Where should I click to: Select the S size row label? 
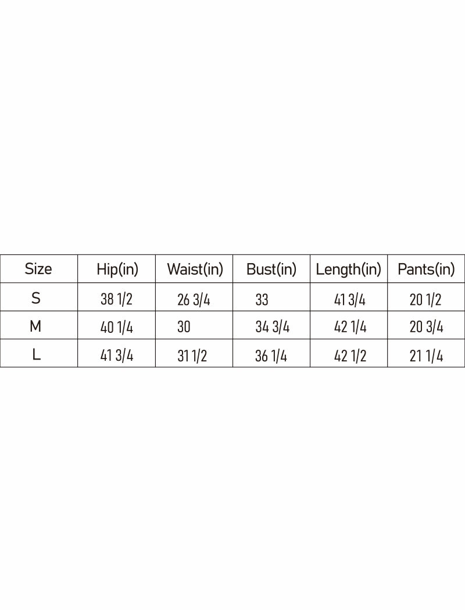(x=36, y=299)
